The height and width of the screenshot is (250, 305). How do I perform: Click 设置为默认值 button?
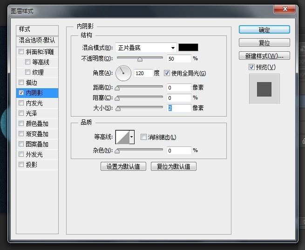tap(123, 167)
